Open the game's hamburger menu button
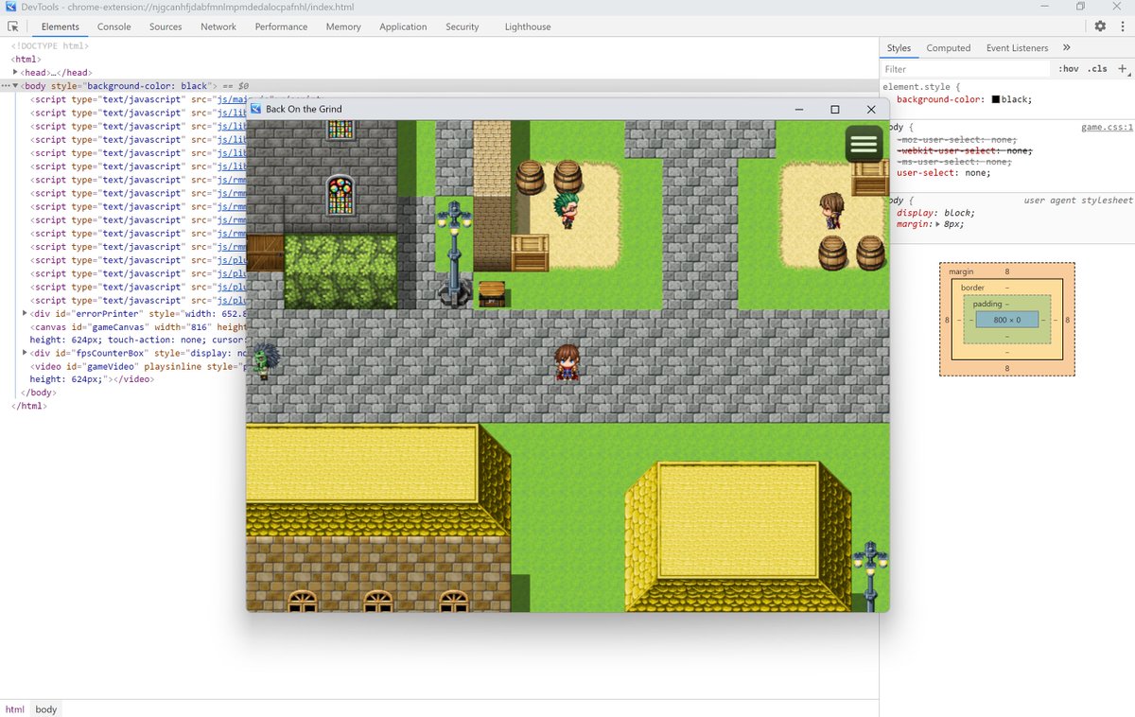This screenshot has height=717, width=1135. coord(864,144)
